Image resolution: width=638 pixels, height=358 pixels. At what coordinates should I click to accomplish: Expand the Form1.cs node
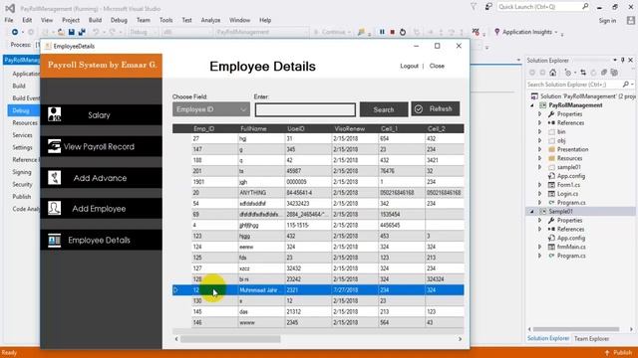(540, 185)
